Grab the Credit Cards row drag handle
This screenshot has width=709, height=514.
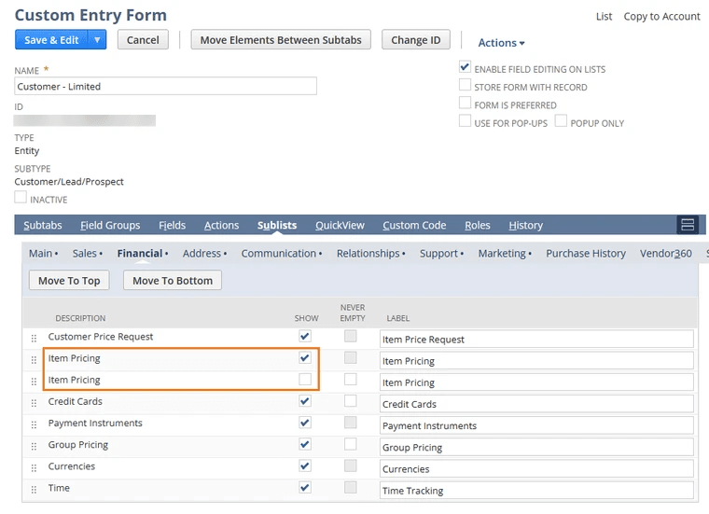tap(34, 403)
